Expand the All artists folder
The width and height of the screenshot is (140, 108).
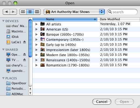pos(36,24)
